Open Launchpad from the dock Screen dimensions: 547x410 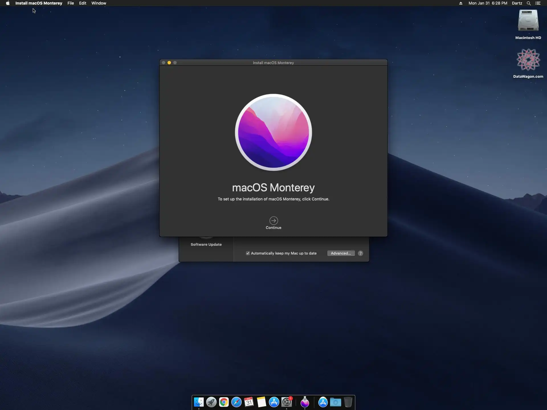[211, 402]
